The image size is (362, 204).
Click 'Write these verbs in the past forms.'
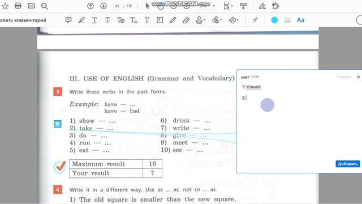[x=118, y=92]
